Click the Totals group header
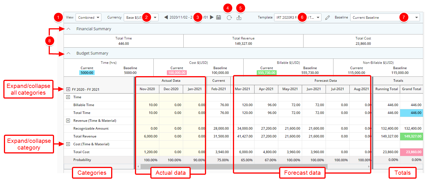 tap(398, 81)
